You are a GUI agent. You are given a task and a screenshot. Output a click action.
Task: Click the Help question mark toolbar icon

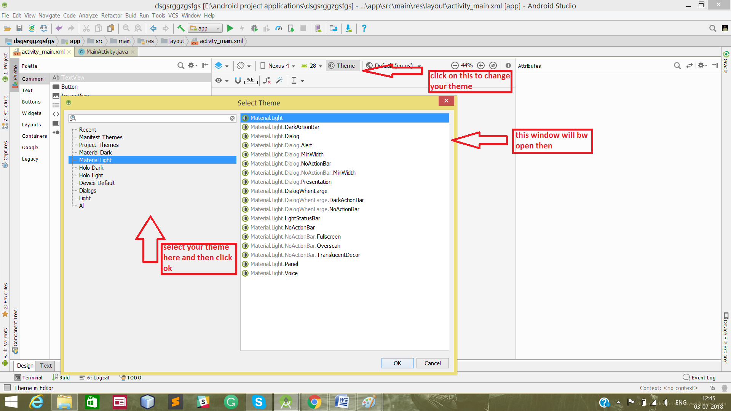tap(364, 28)
